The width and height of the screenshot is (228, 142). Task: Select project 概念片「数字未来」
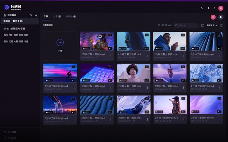tap(20, 21)
